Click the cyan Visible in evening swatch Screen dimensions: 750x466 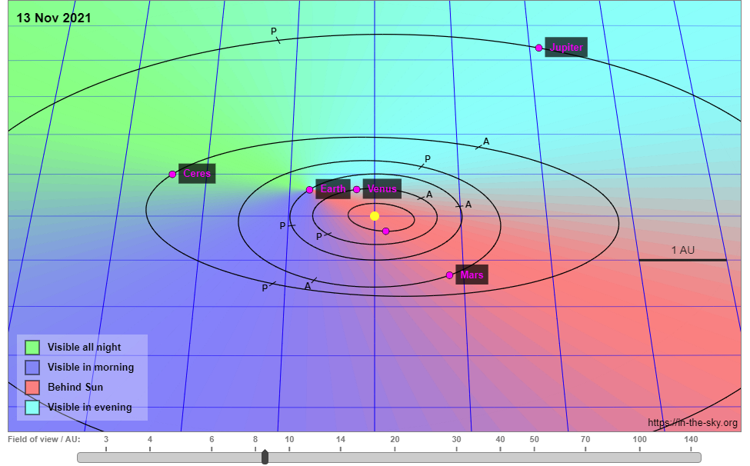tap(32, 408)
